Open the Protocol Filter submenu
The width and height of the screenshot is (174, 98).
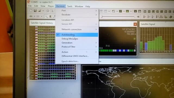(77, 47)
